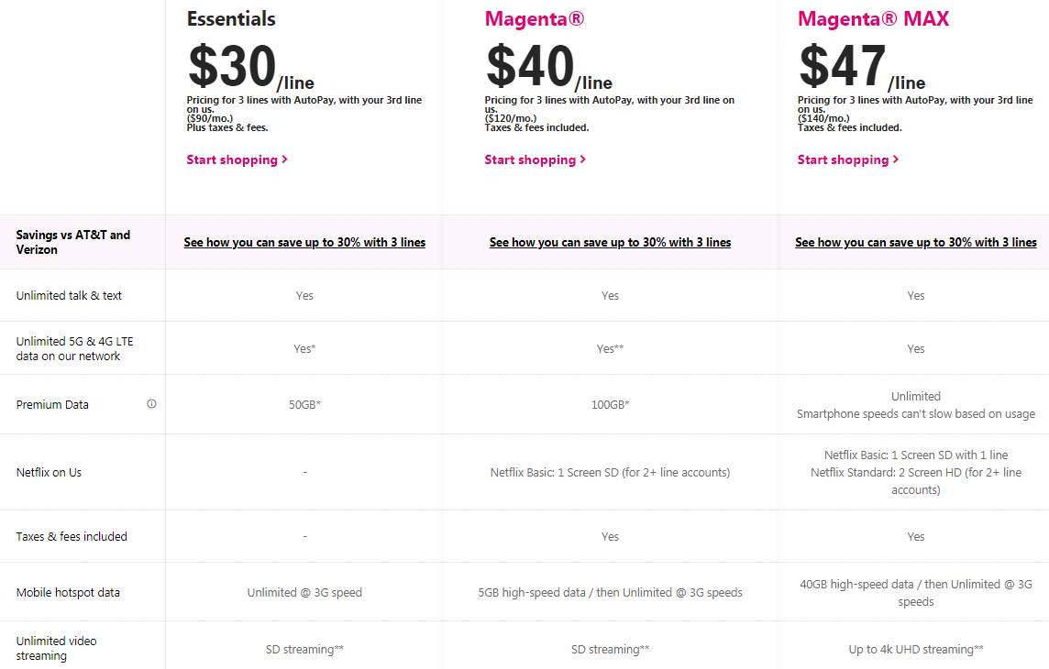
Task: Click the Unlimited video streaming row label
Action: (x=56, y=648)
